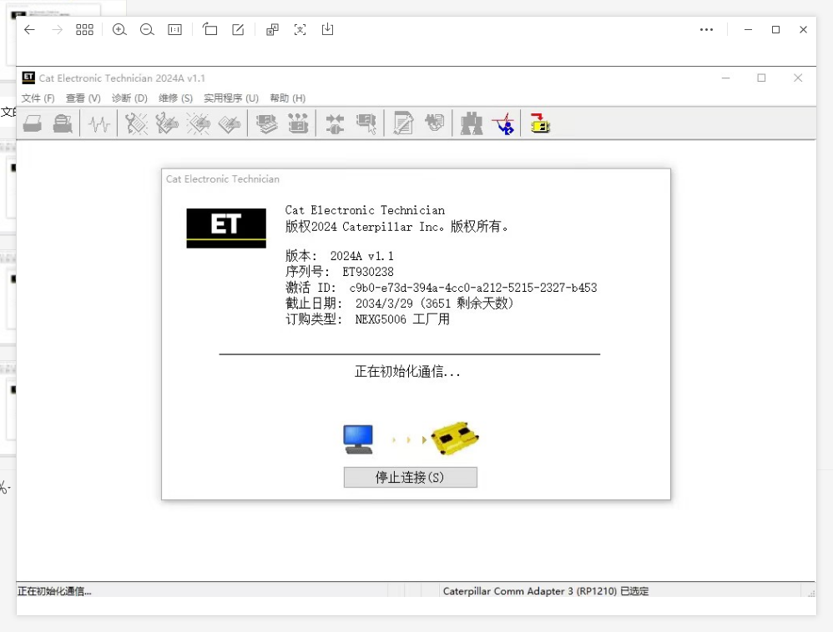
Task: Zoom in on the image
Action: point(119,30)
